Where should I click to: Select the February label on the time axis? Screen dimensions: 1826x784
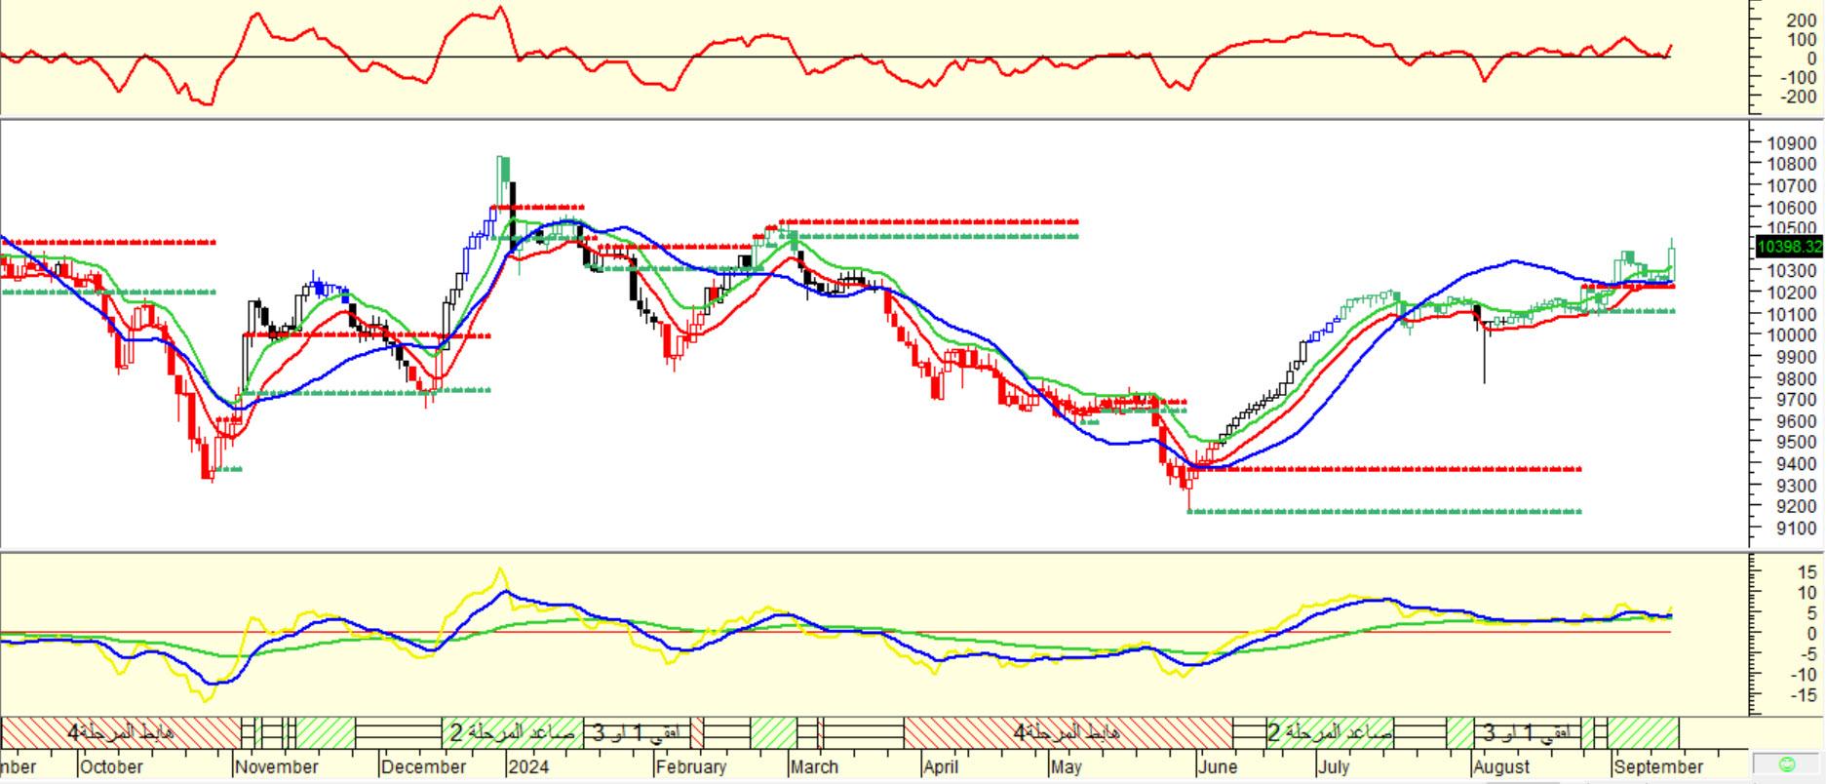(691, 766)
